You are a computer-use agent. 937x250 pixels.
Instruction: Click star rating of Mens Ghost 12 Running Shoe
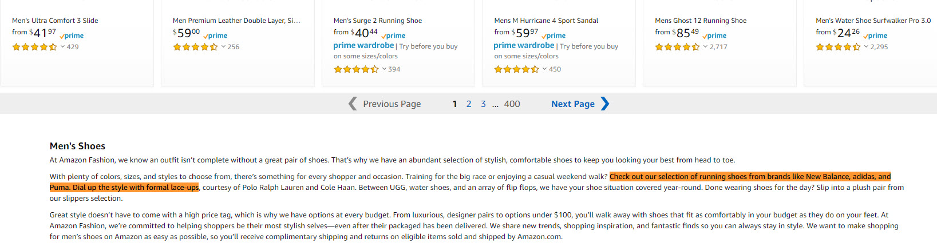pos(677,47)
